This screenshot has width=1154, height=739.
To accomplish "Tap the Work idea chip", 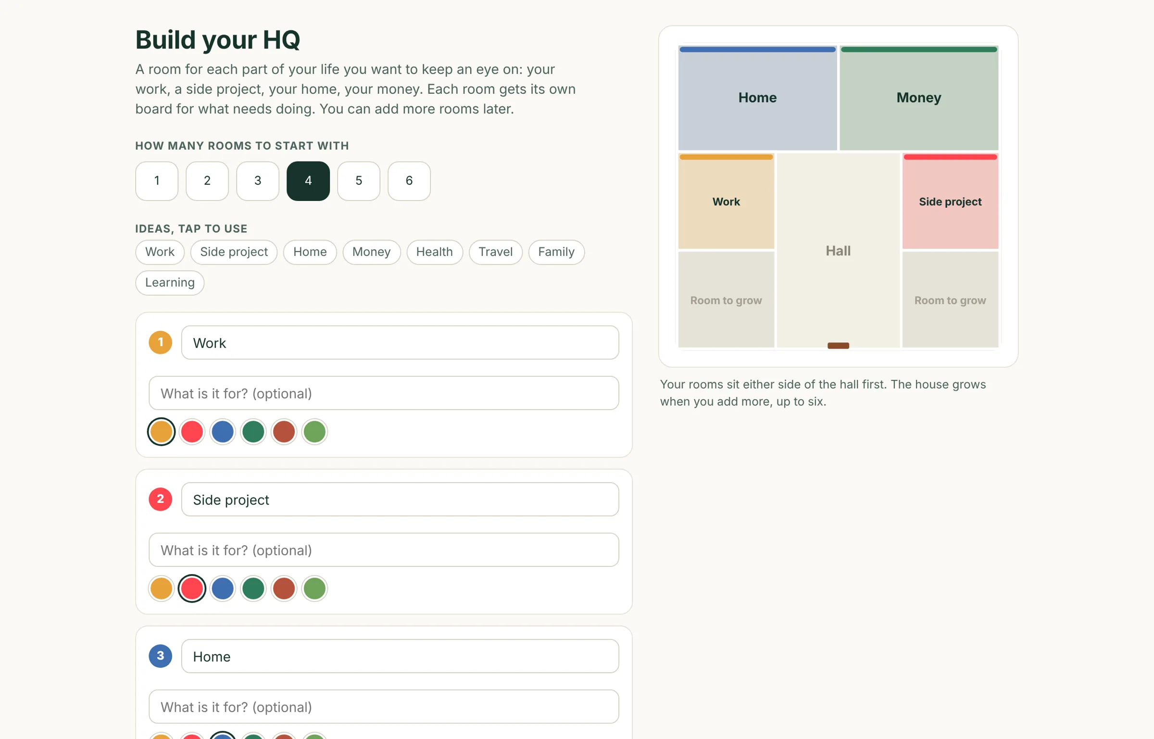I will tap(160, 252).
